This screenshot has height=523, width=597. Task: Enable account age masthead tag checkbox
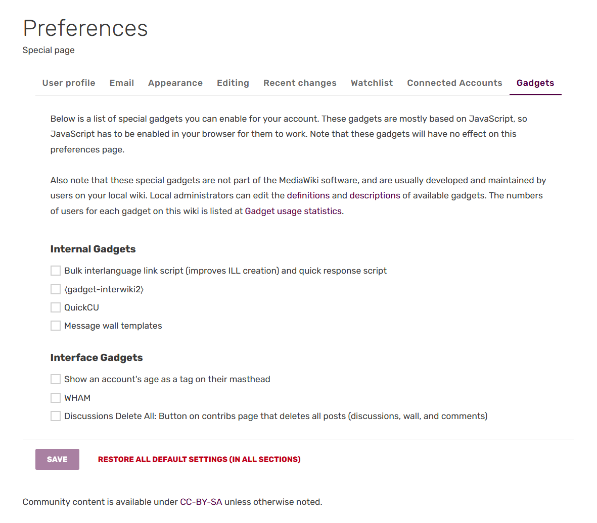[56, 379]
